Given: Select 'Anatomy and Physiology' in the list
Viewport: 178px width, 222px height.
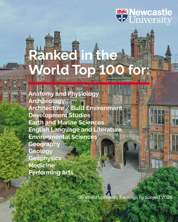Looking at the screenshot, I should [64, 94].
